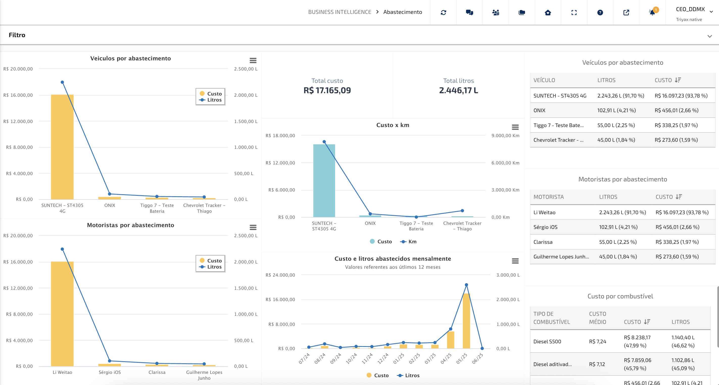The image size is (719, 385).
Task: Click the folders icon in header
Action: coord(522,13)
